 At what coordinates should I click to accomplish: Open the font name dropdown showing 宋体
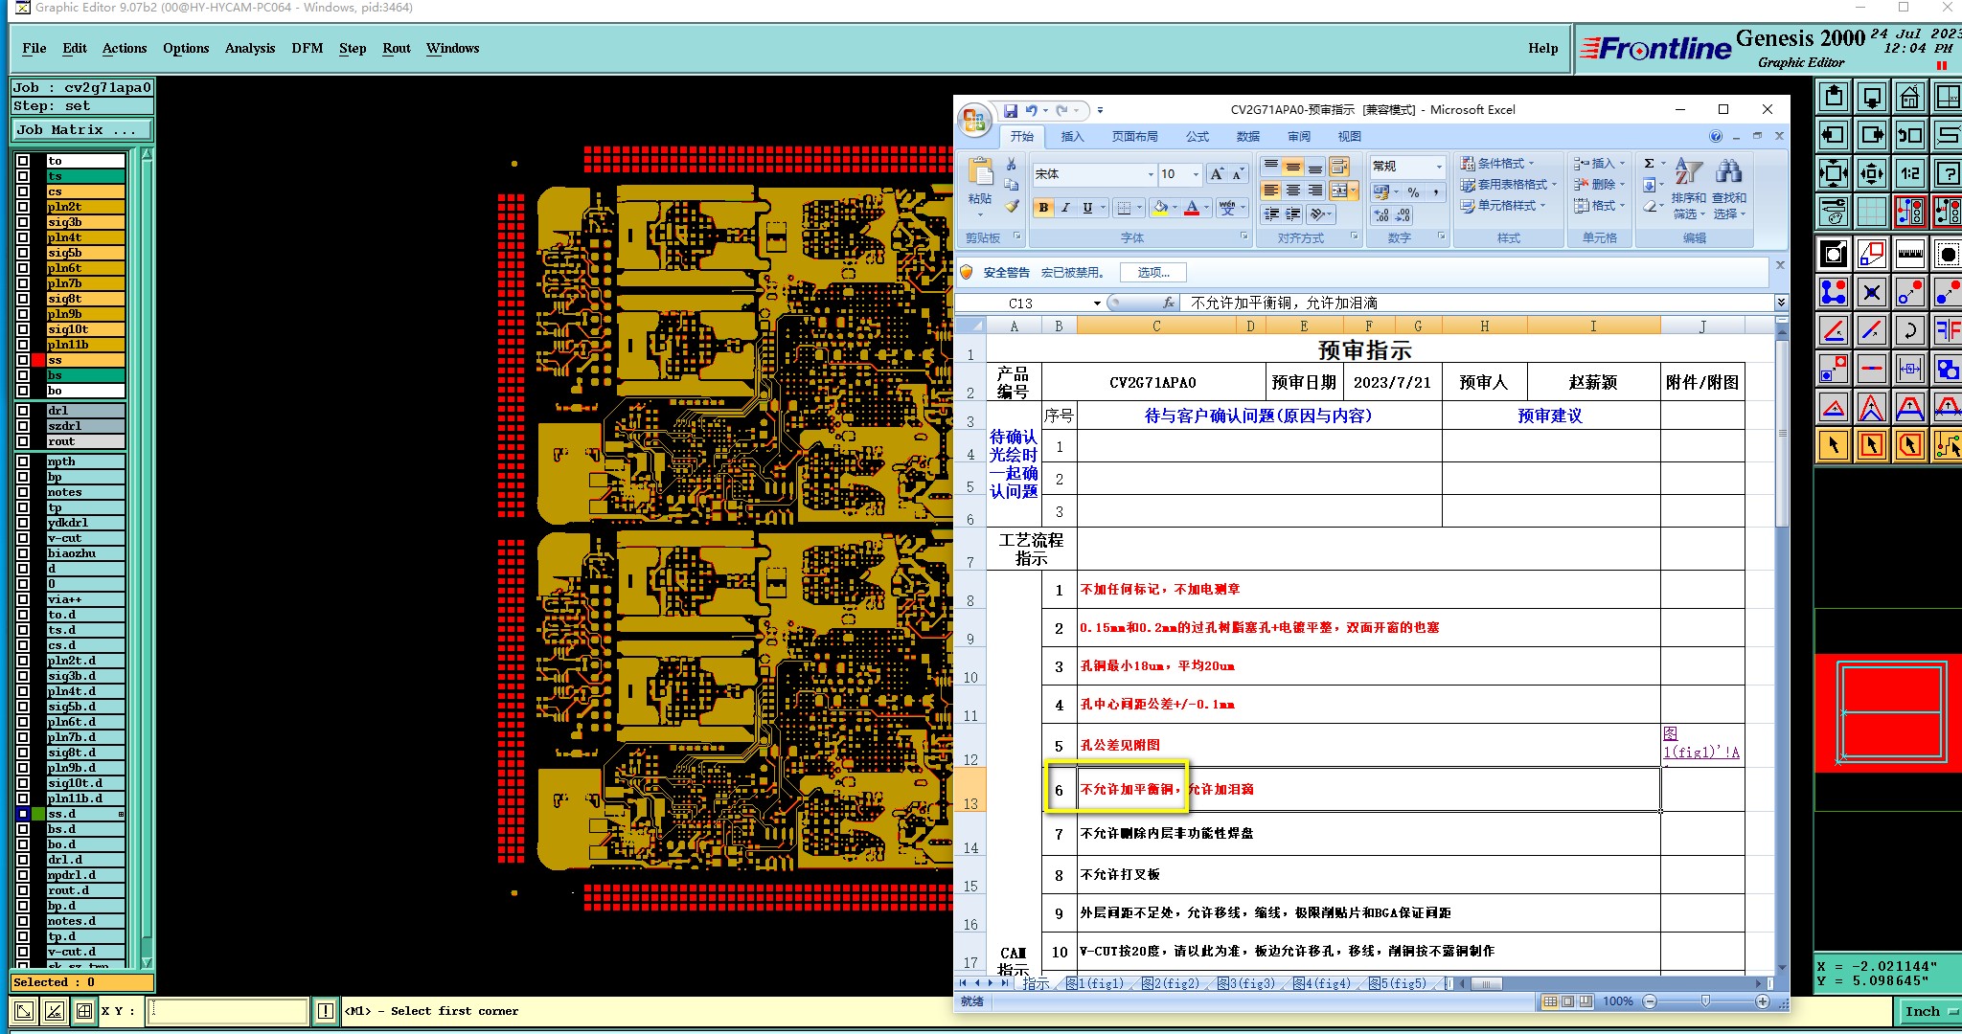coord(1151,174)
